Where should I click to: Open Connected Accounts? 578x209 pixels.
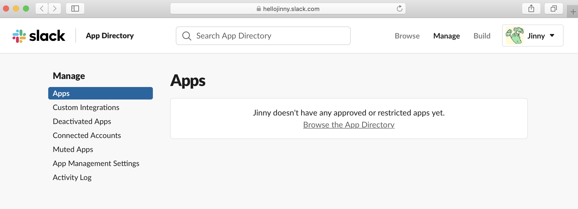87,135
